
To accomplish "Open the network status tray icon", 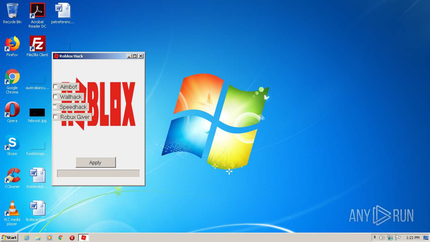I will click(390, 238).
